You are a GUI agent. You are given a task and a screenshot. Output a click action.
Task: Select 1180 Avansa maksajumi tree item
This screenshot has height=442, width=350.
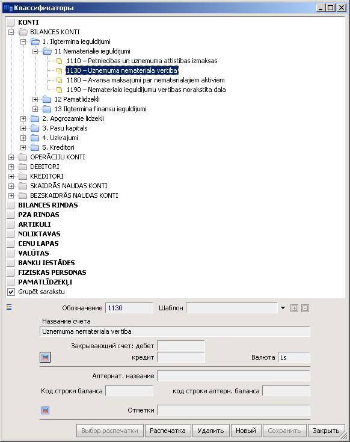pyautogui.click(x=146, y=80)
